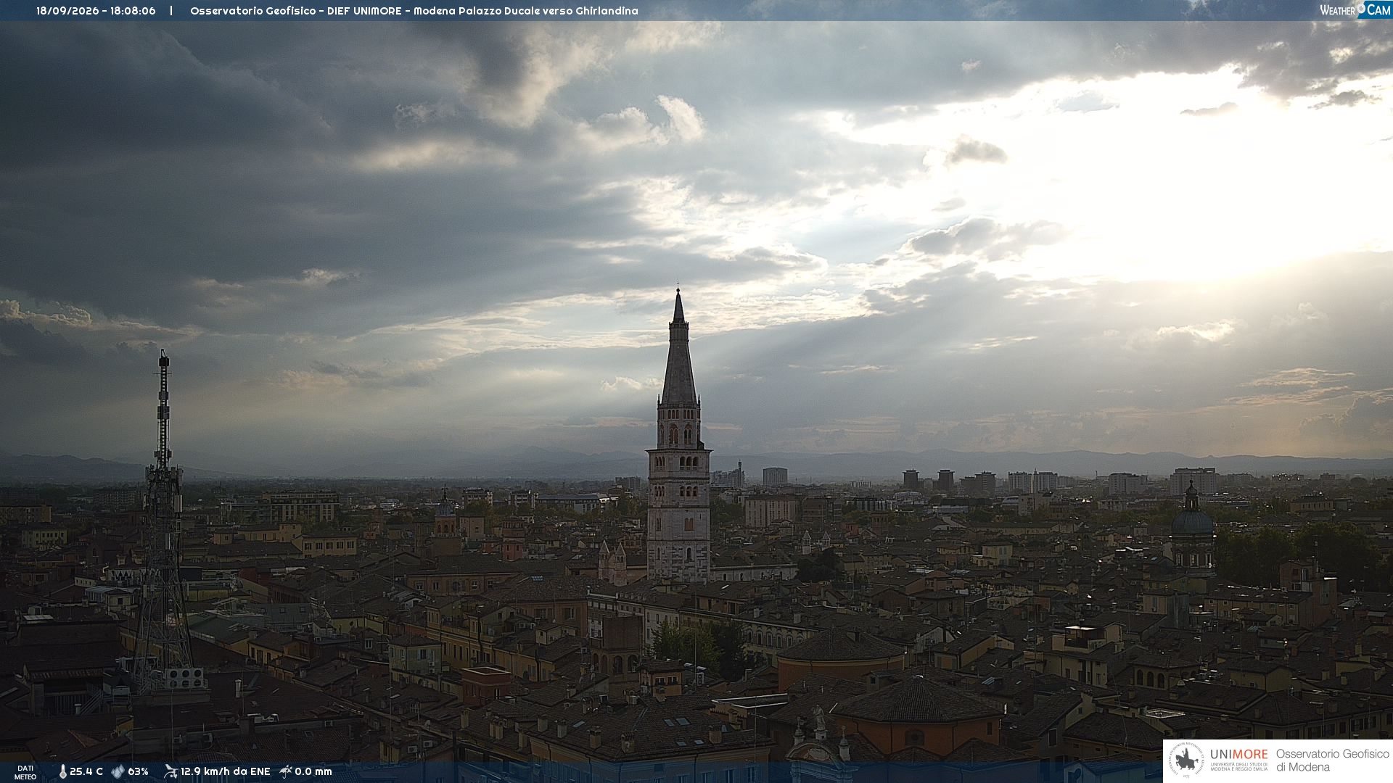Viewport: 1393px width, 783px height.
Task: Click the UNIMORE horseman seal emblem
Action: point(1187,761)
